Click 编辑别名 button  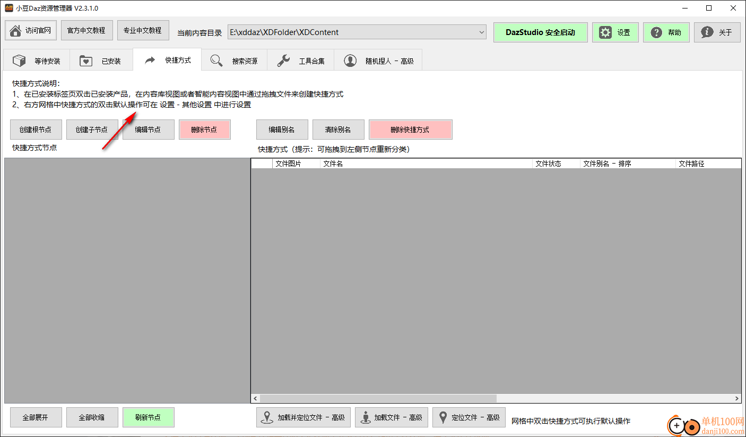point(282,130)
